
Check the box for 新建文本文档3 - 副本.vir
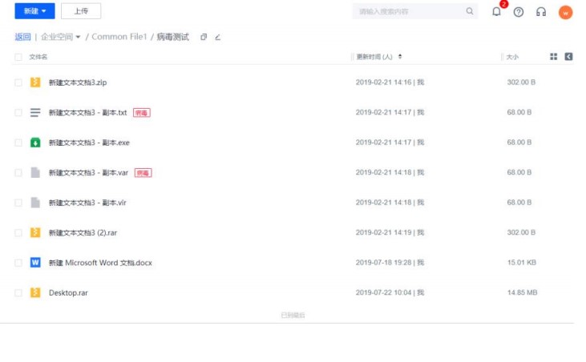pyautogui.click(x=18, y=203)
